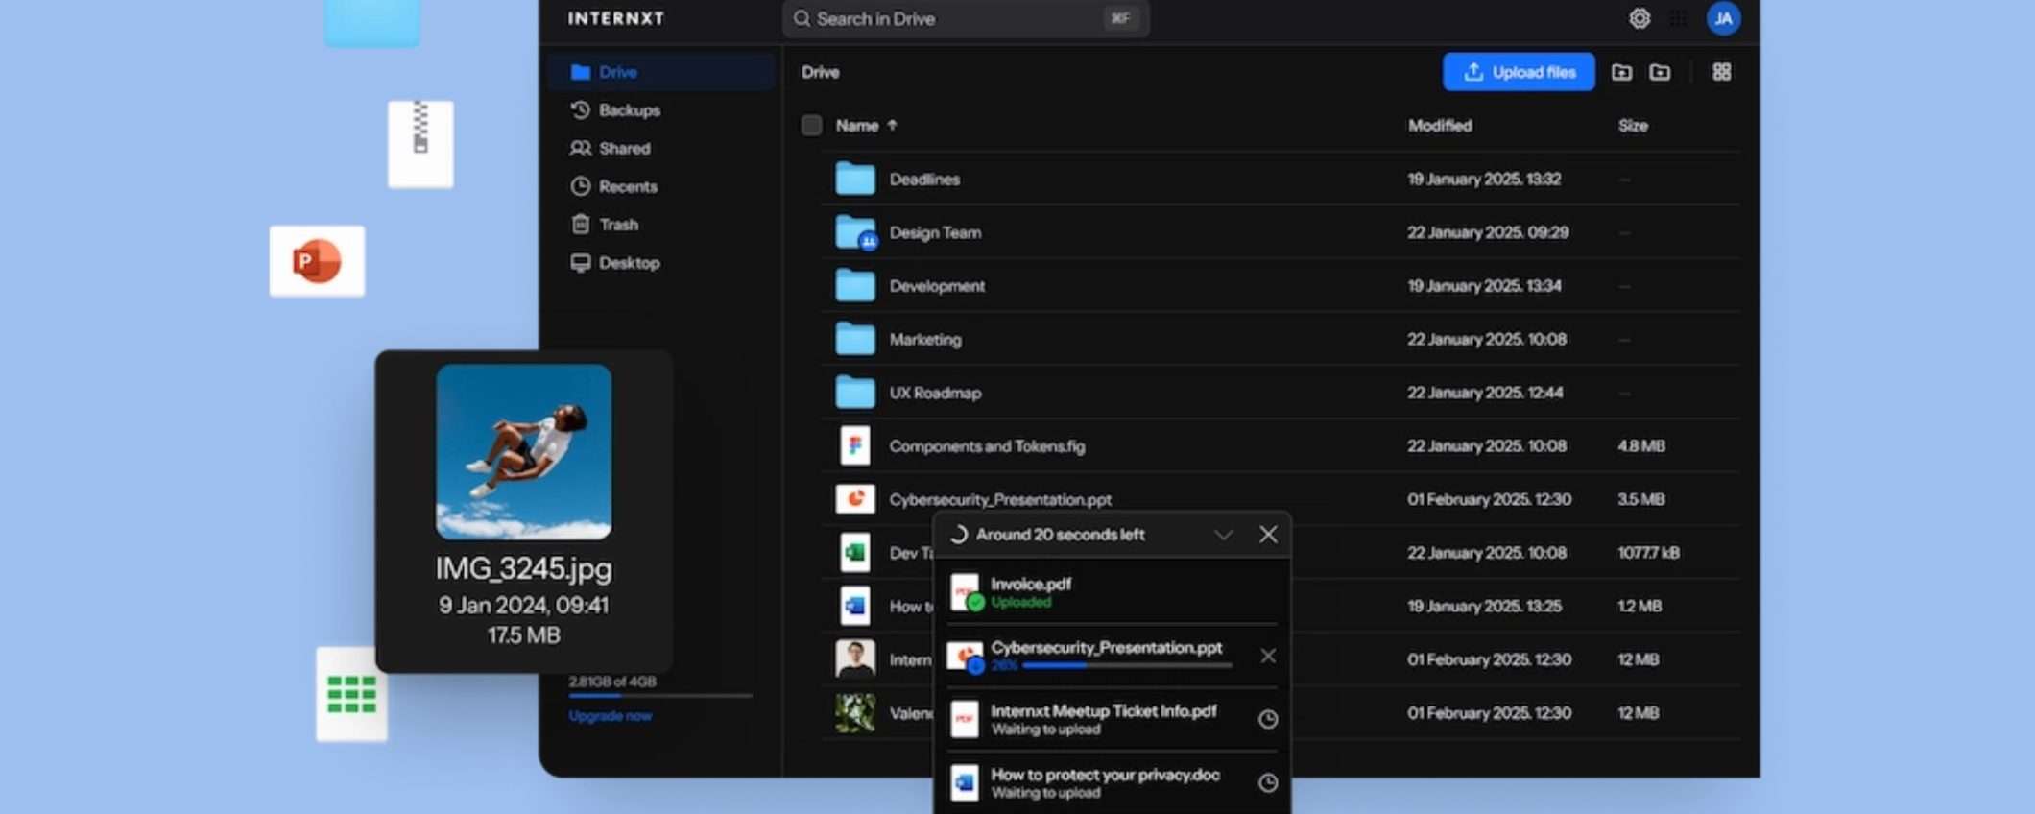
Task: Open the apps grid icon in header
Action: (1679, 18)
